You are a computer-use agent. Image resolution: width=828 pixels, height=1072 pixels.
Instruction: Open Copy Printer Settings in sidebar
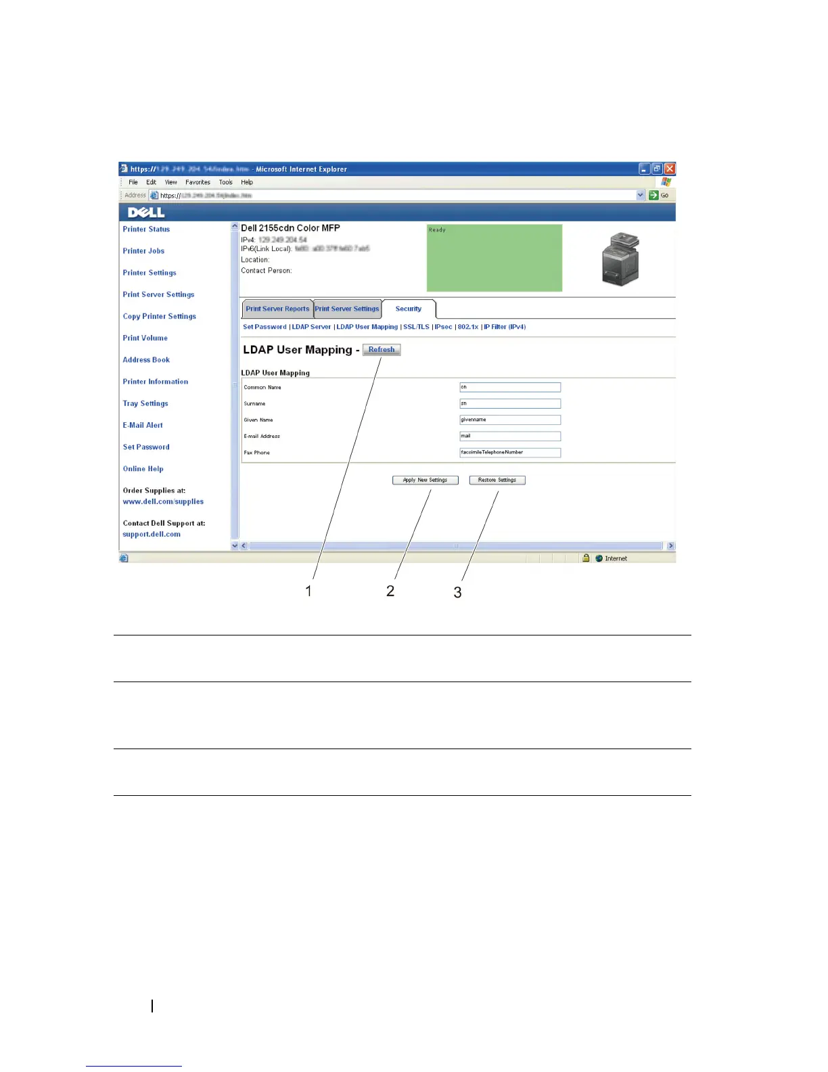click(160, 316)
